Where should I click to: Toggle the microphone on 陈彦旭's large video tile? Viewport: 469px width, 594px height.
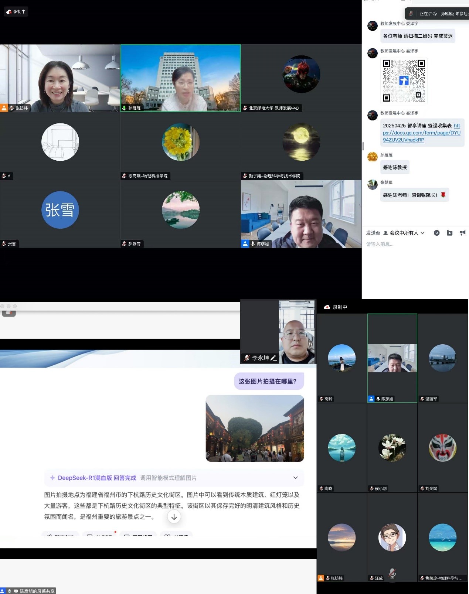pyautogui.click(x=253, y=244)
